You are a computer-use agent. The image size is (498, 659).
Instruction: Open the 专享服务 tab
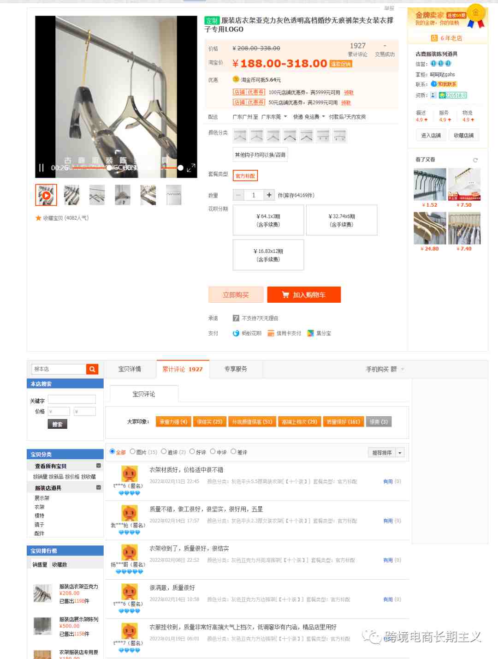[236, 369]
